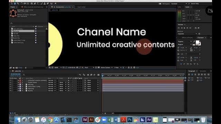Jump to last frame in Preview panel
The image size is (221, 124).
click(x=190, y=28)
